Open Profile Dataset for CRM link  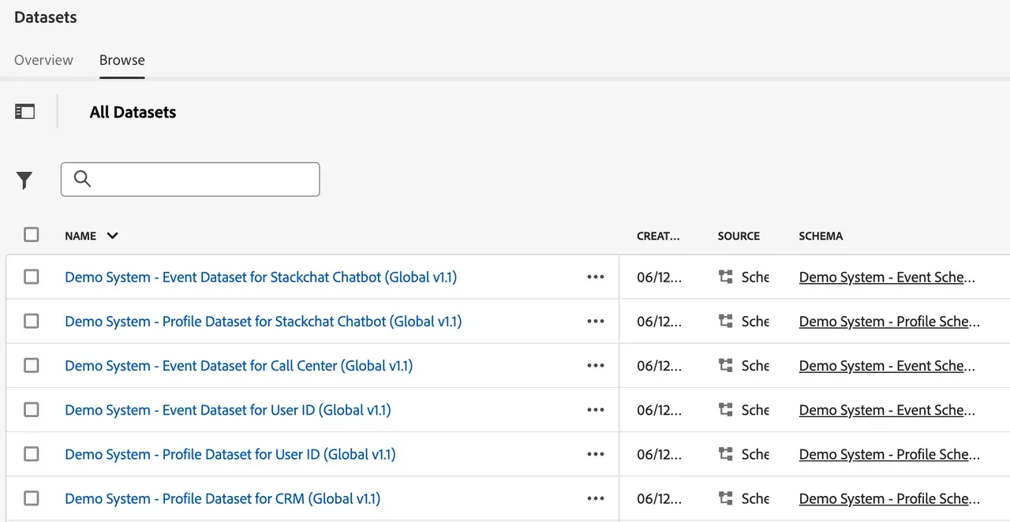point(223,498)
